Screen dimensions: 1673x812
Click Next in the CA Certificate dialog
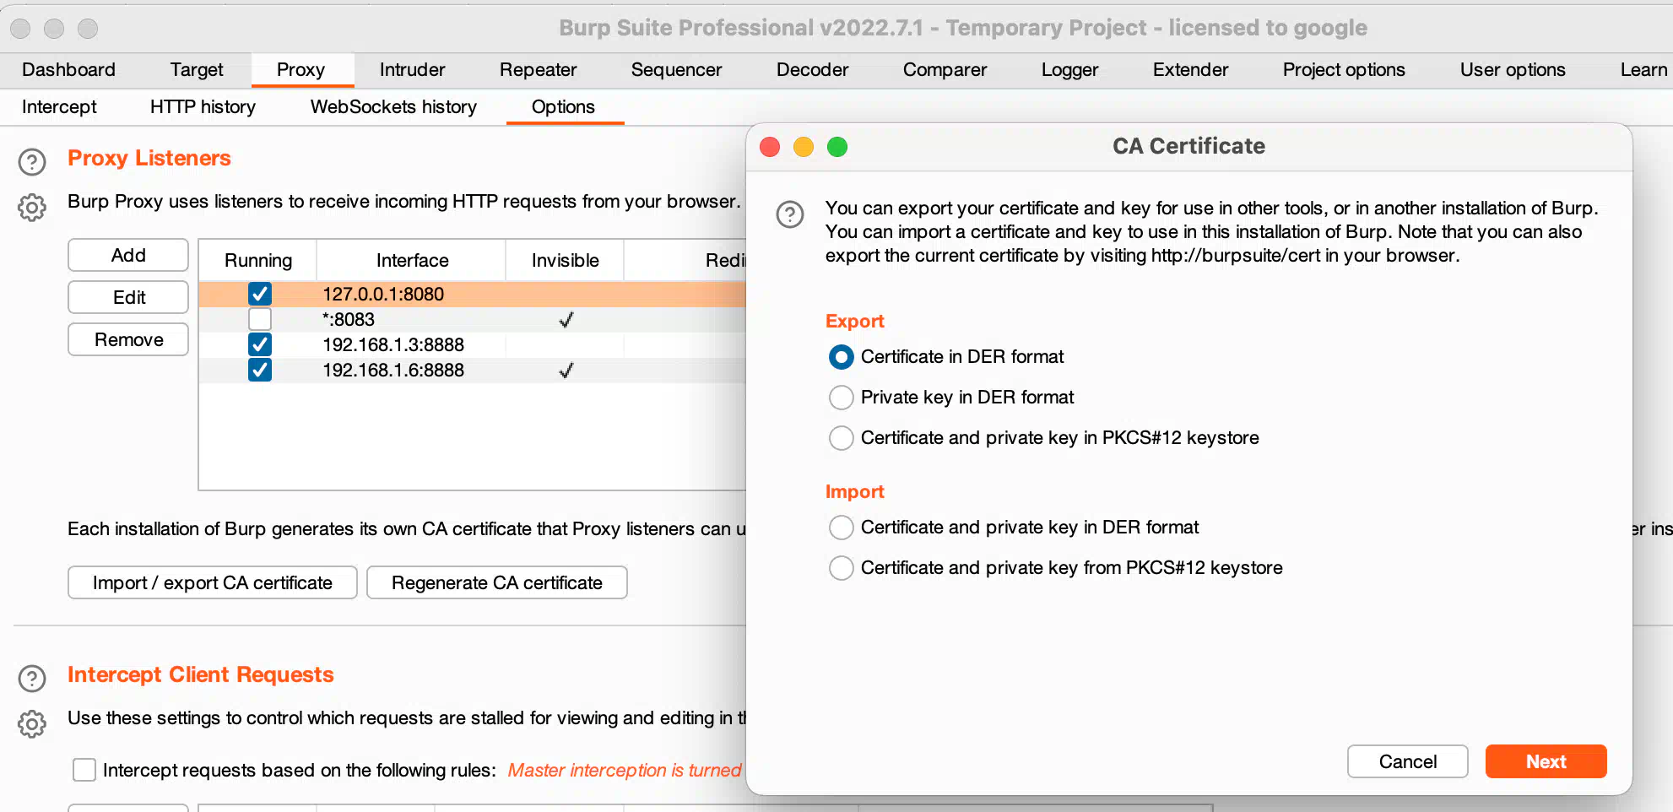[x=1546, y=761]
